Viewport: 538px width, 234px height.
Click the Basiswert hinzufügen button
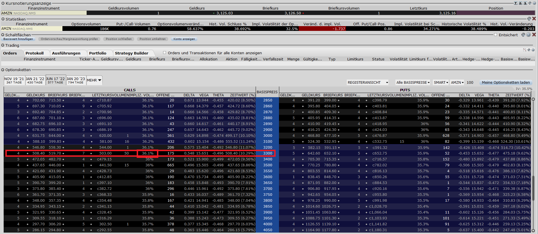[x=18, y=39]
